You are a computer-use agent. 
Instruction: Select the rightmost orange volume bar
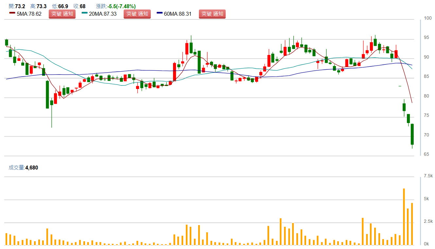(412, 224)
